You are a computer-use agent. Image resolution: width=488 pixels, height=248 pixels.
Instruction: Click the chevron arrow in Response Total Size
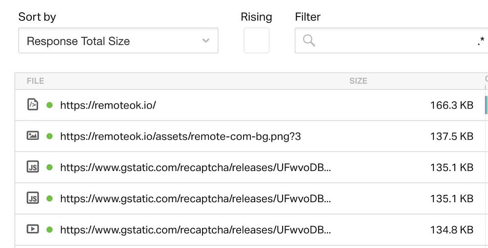pos(206,41)
